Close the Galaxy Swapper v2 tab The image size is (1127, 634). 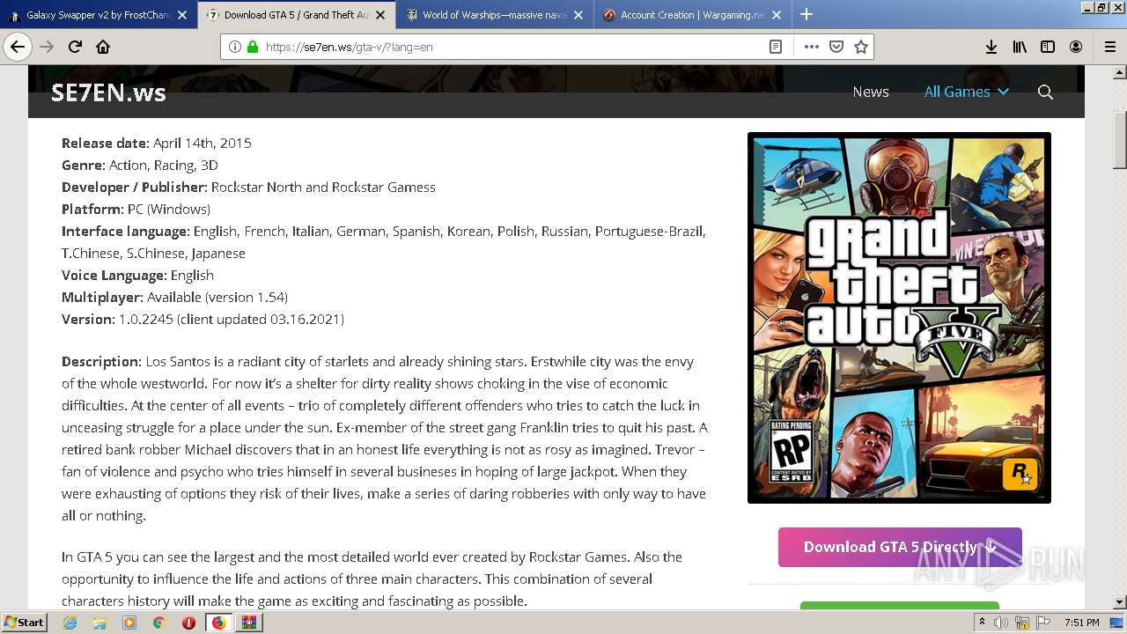tap(182, 15)
